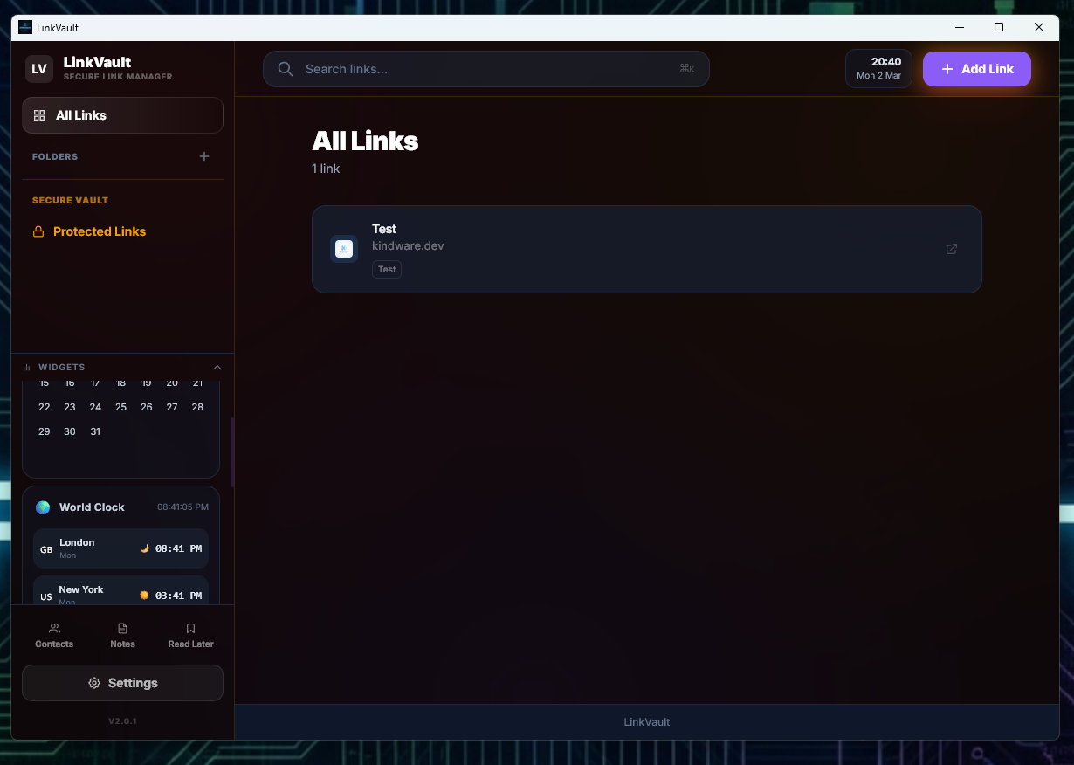Open the Settings menu

click(122, 682)
